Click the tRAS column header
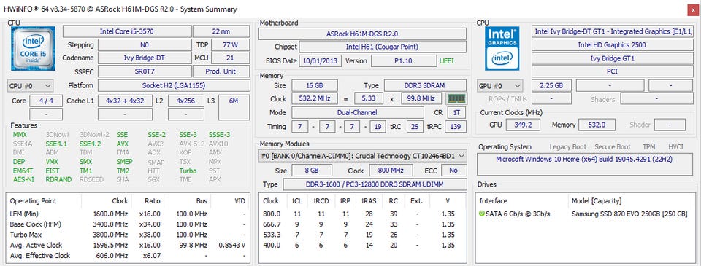701x266 pixels. tap(369, 201)
